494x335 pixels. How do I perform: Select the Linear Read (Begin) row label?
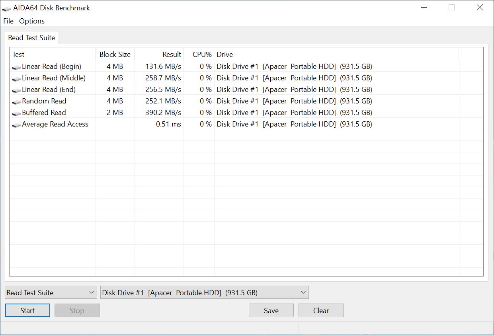[51, 66]
